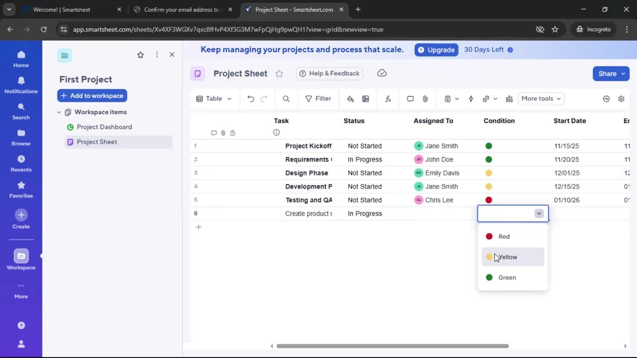
Task: Open the attachments paperclip tool
Action: [426, 99]
